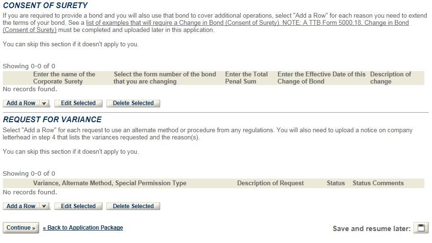The width and height of the screenshot is (432, 243).
Task: Follow the Back to Application Package link
Action: click(x=83, y=228)
